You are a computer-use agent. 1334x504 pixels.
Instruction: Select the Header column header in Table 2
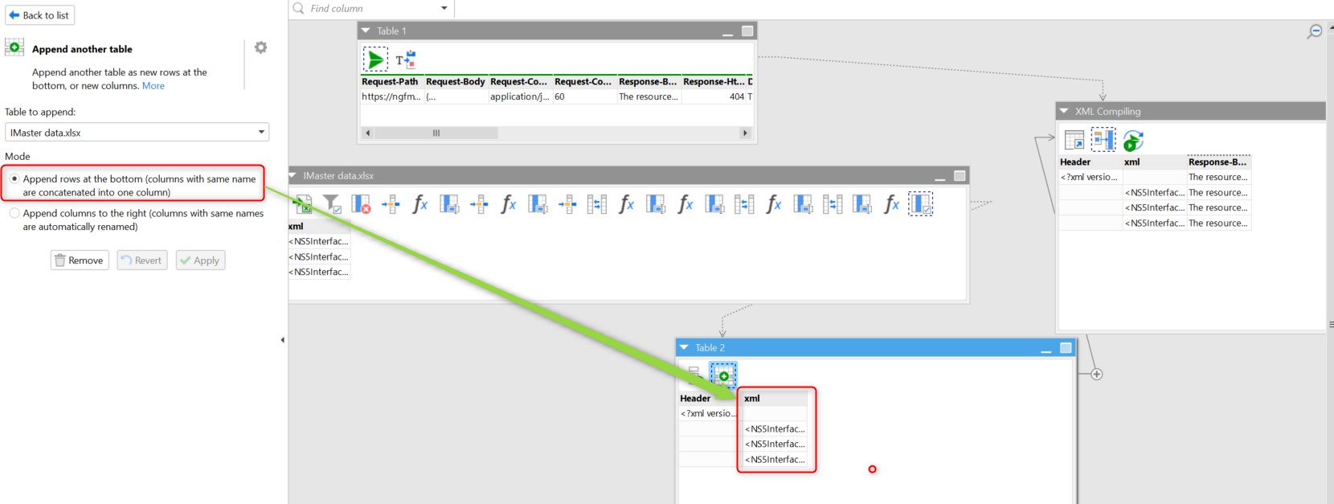point(709,398)
